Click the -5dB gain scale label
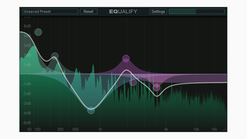Image resolution: width=247 pixels, height=139 pixels. click(x=27, y=123)
